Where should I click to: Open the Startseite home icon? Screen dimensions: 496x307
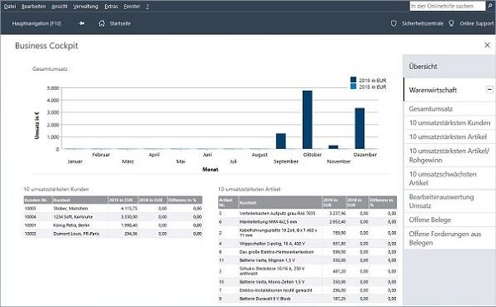tap(102, 23)
